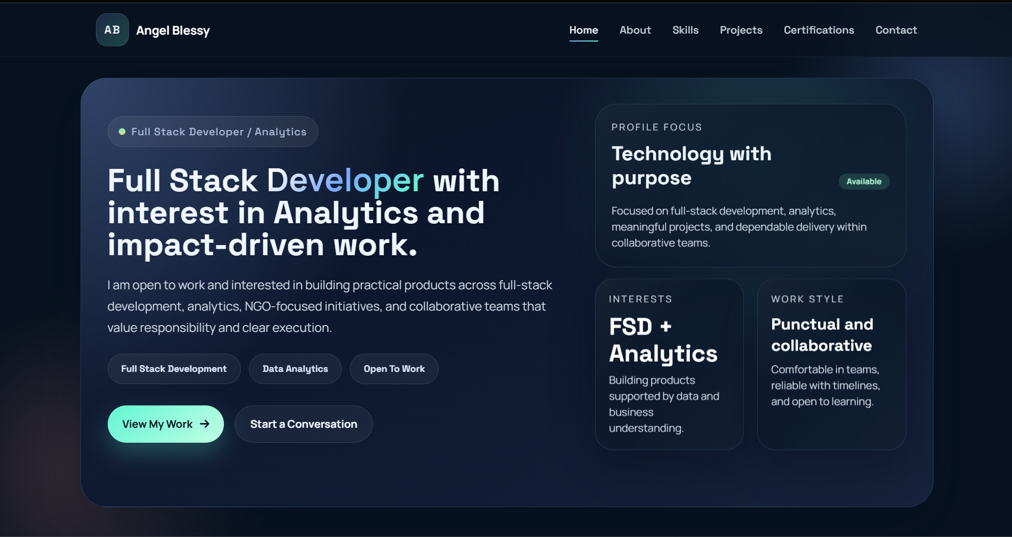This screenshot has width=1012, height=537.
Task: Click the View My Work button
Action: 165,424
